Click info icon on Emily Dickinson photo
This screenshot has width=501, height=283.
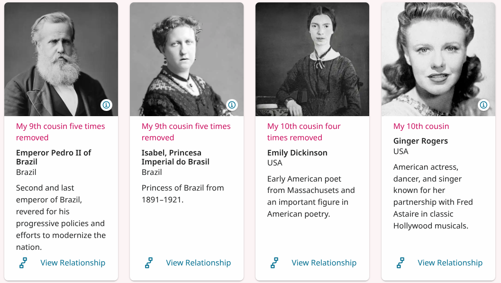pyautogui.click(x=357, y=105)
